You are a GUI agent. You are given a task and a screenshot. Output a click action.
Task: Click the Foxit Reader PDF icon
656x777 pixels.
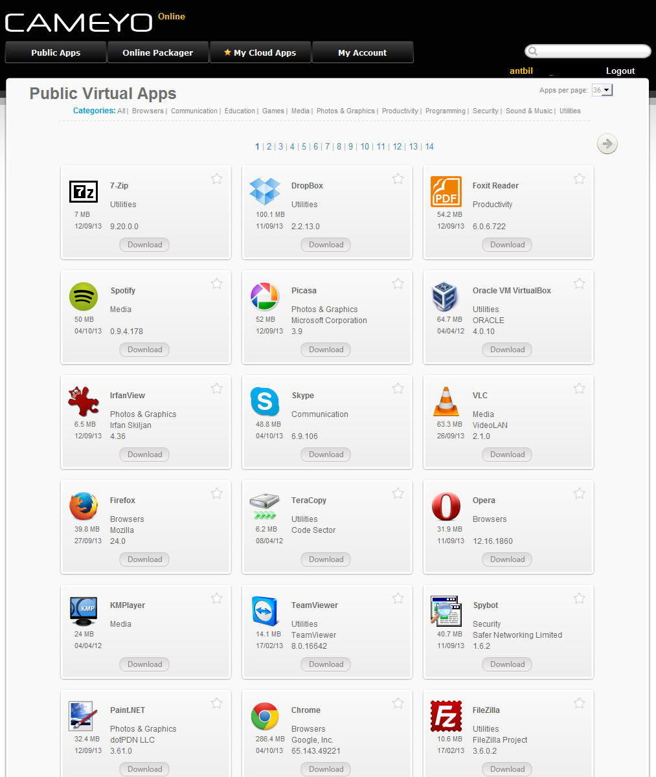[x=446, y=192]
